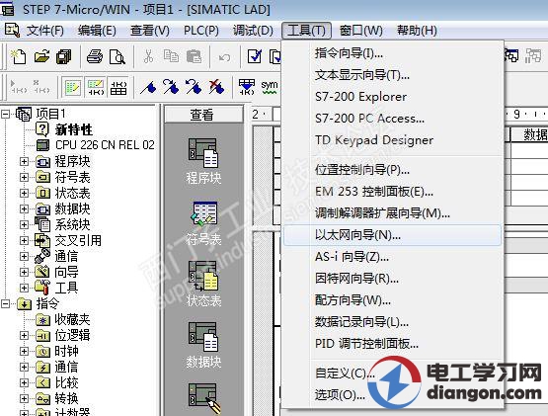The image size is (548, 416).
Task: Open the 调试(D) menu
Action: 253,31
